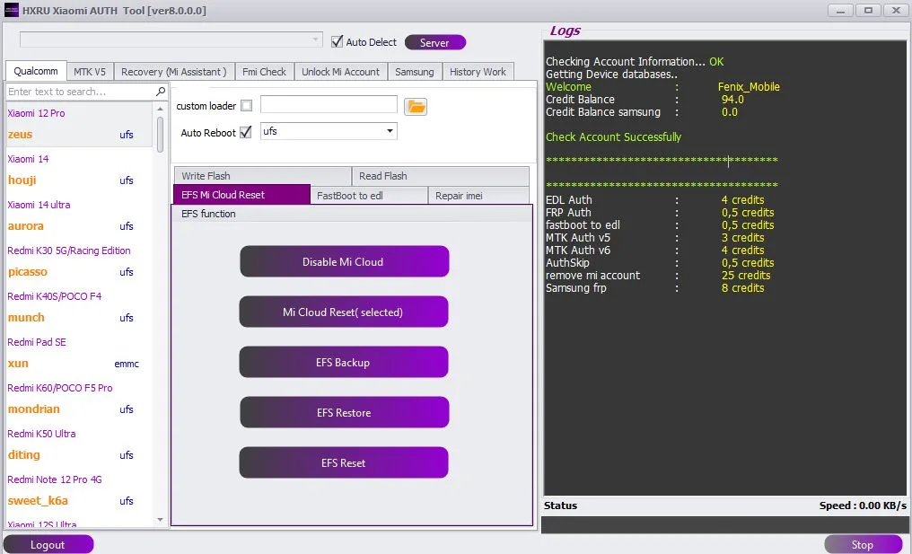Select the Write Flash tab
912x554 pixels.
(x=262, y=176)
